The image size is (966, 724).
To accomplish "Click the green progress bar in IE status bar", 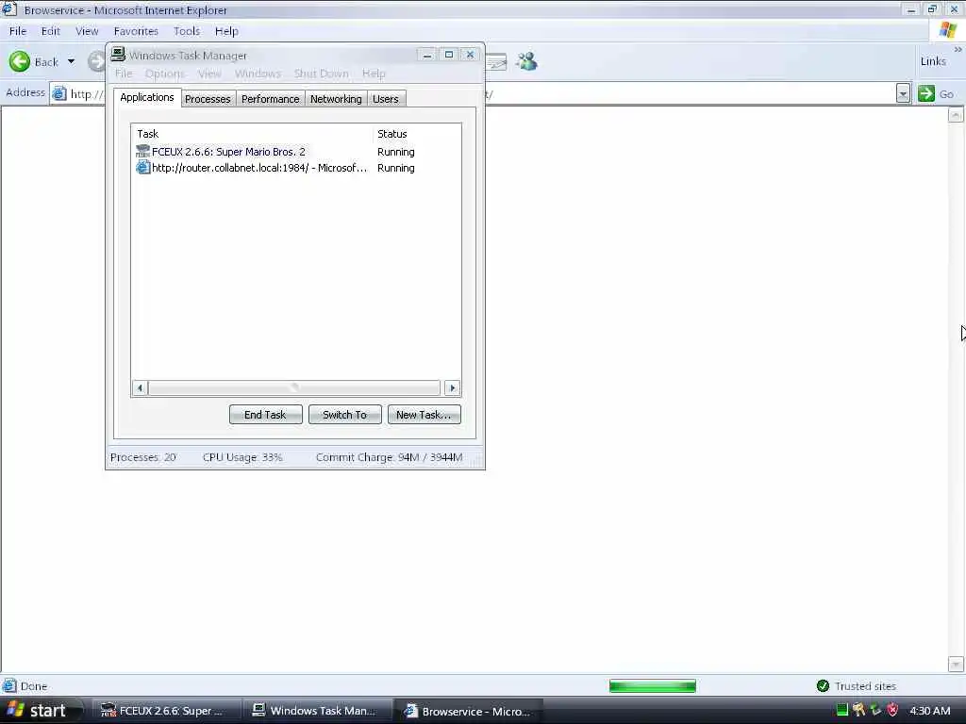I will (653, 686).
